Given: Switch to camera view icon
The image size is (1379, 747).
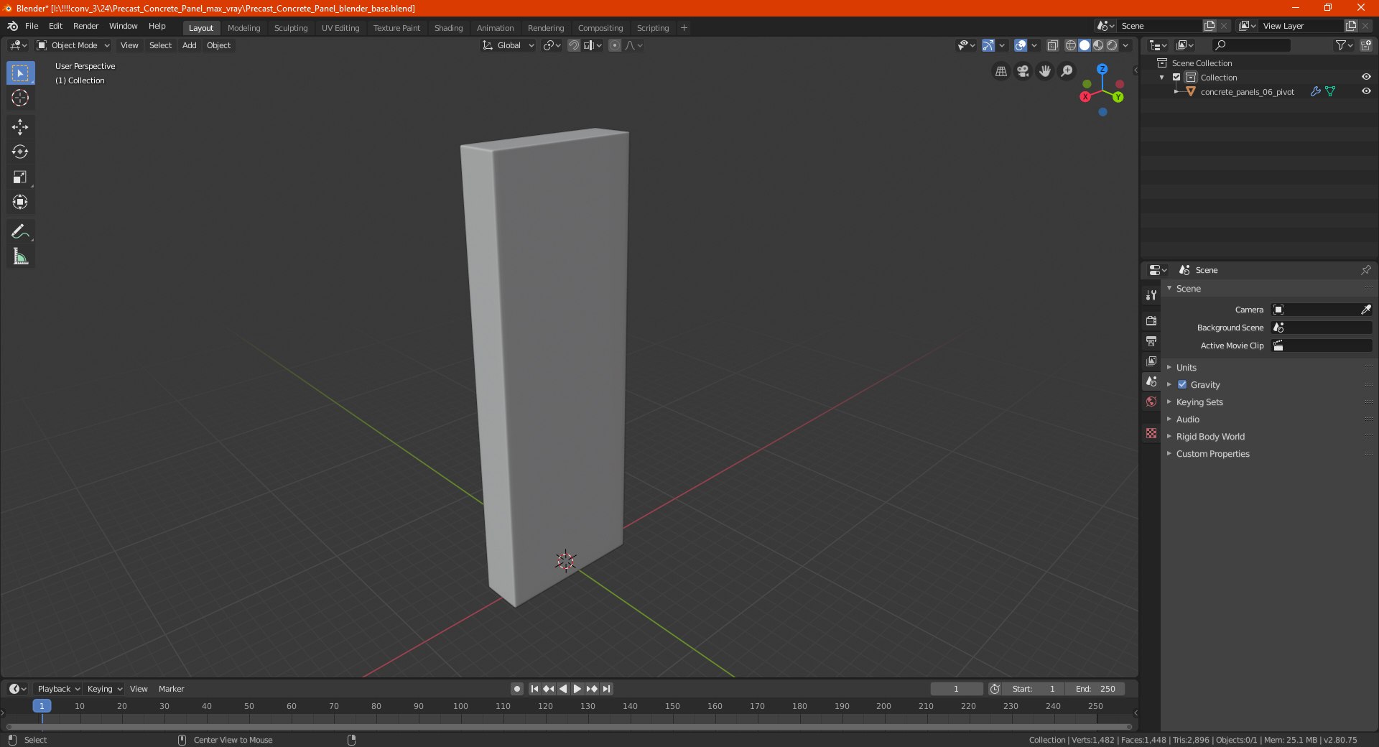Looking at the screenshot, I should [x=1023, y=71].
